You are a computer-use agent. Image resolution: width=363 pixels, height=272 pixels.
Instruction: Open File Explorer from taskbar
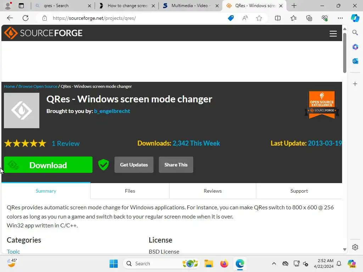click(x=208, y=263)
